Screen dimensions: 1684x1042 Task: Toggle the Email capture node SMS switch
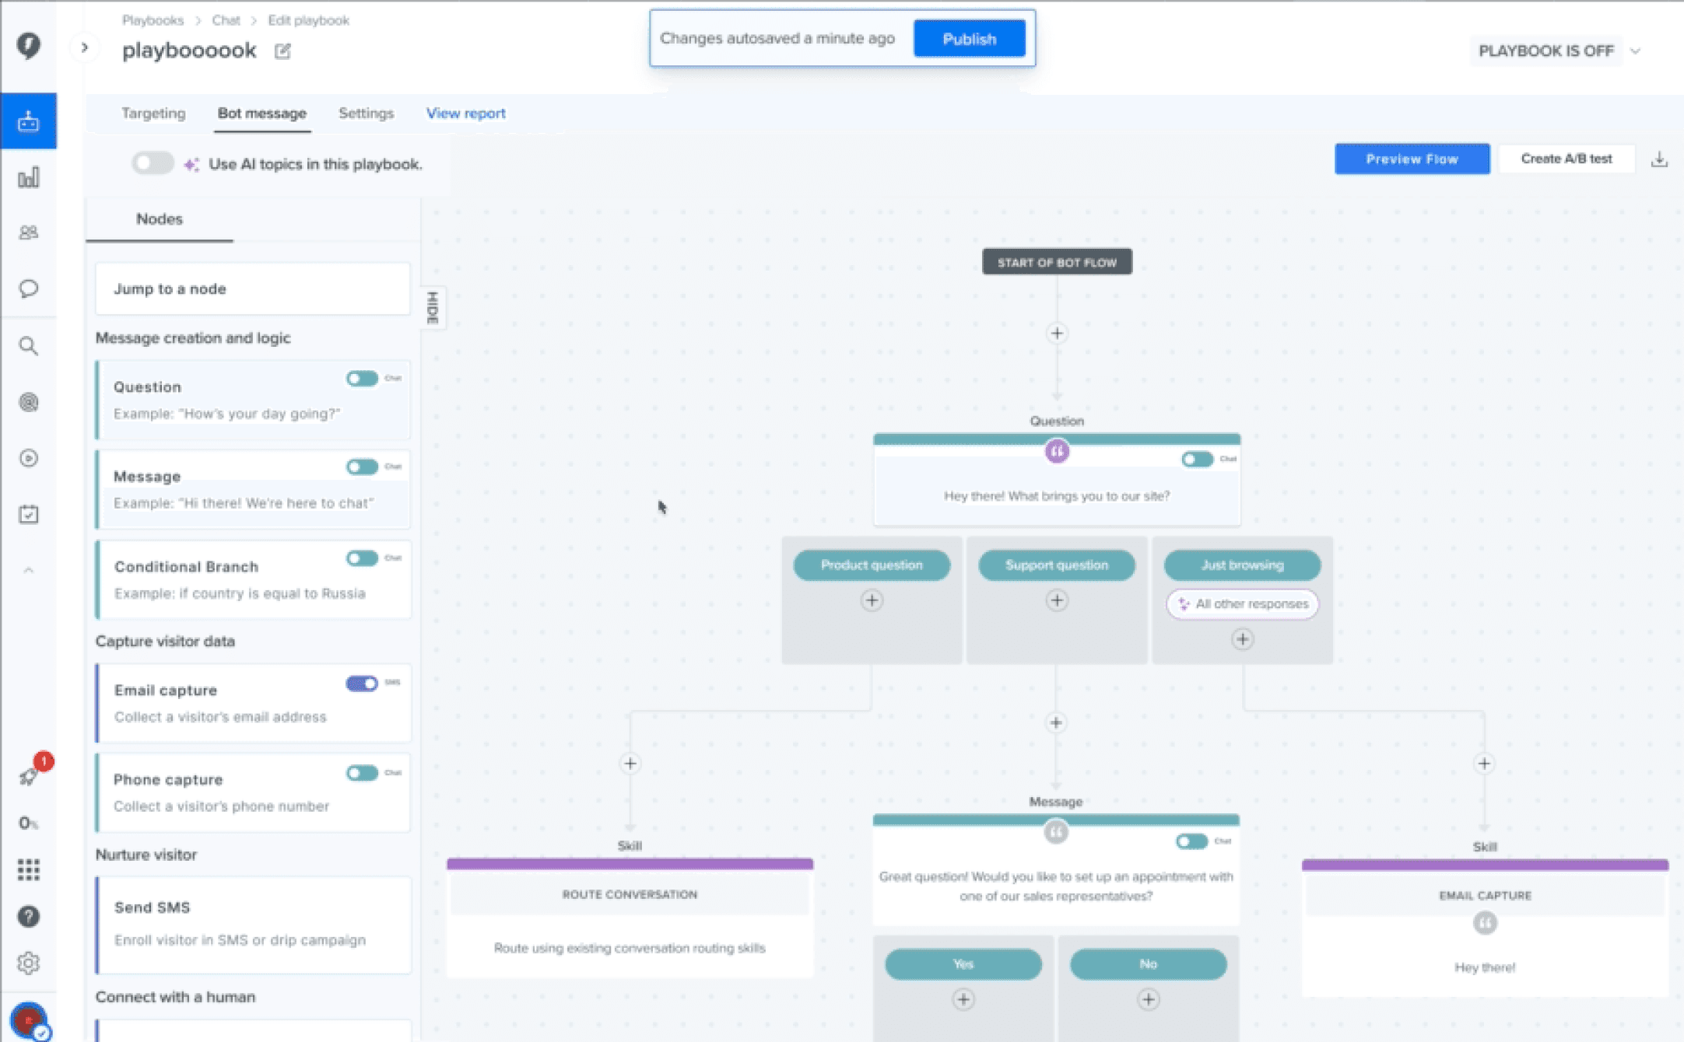[x=362, y=684]
